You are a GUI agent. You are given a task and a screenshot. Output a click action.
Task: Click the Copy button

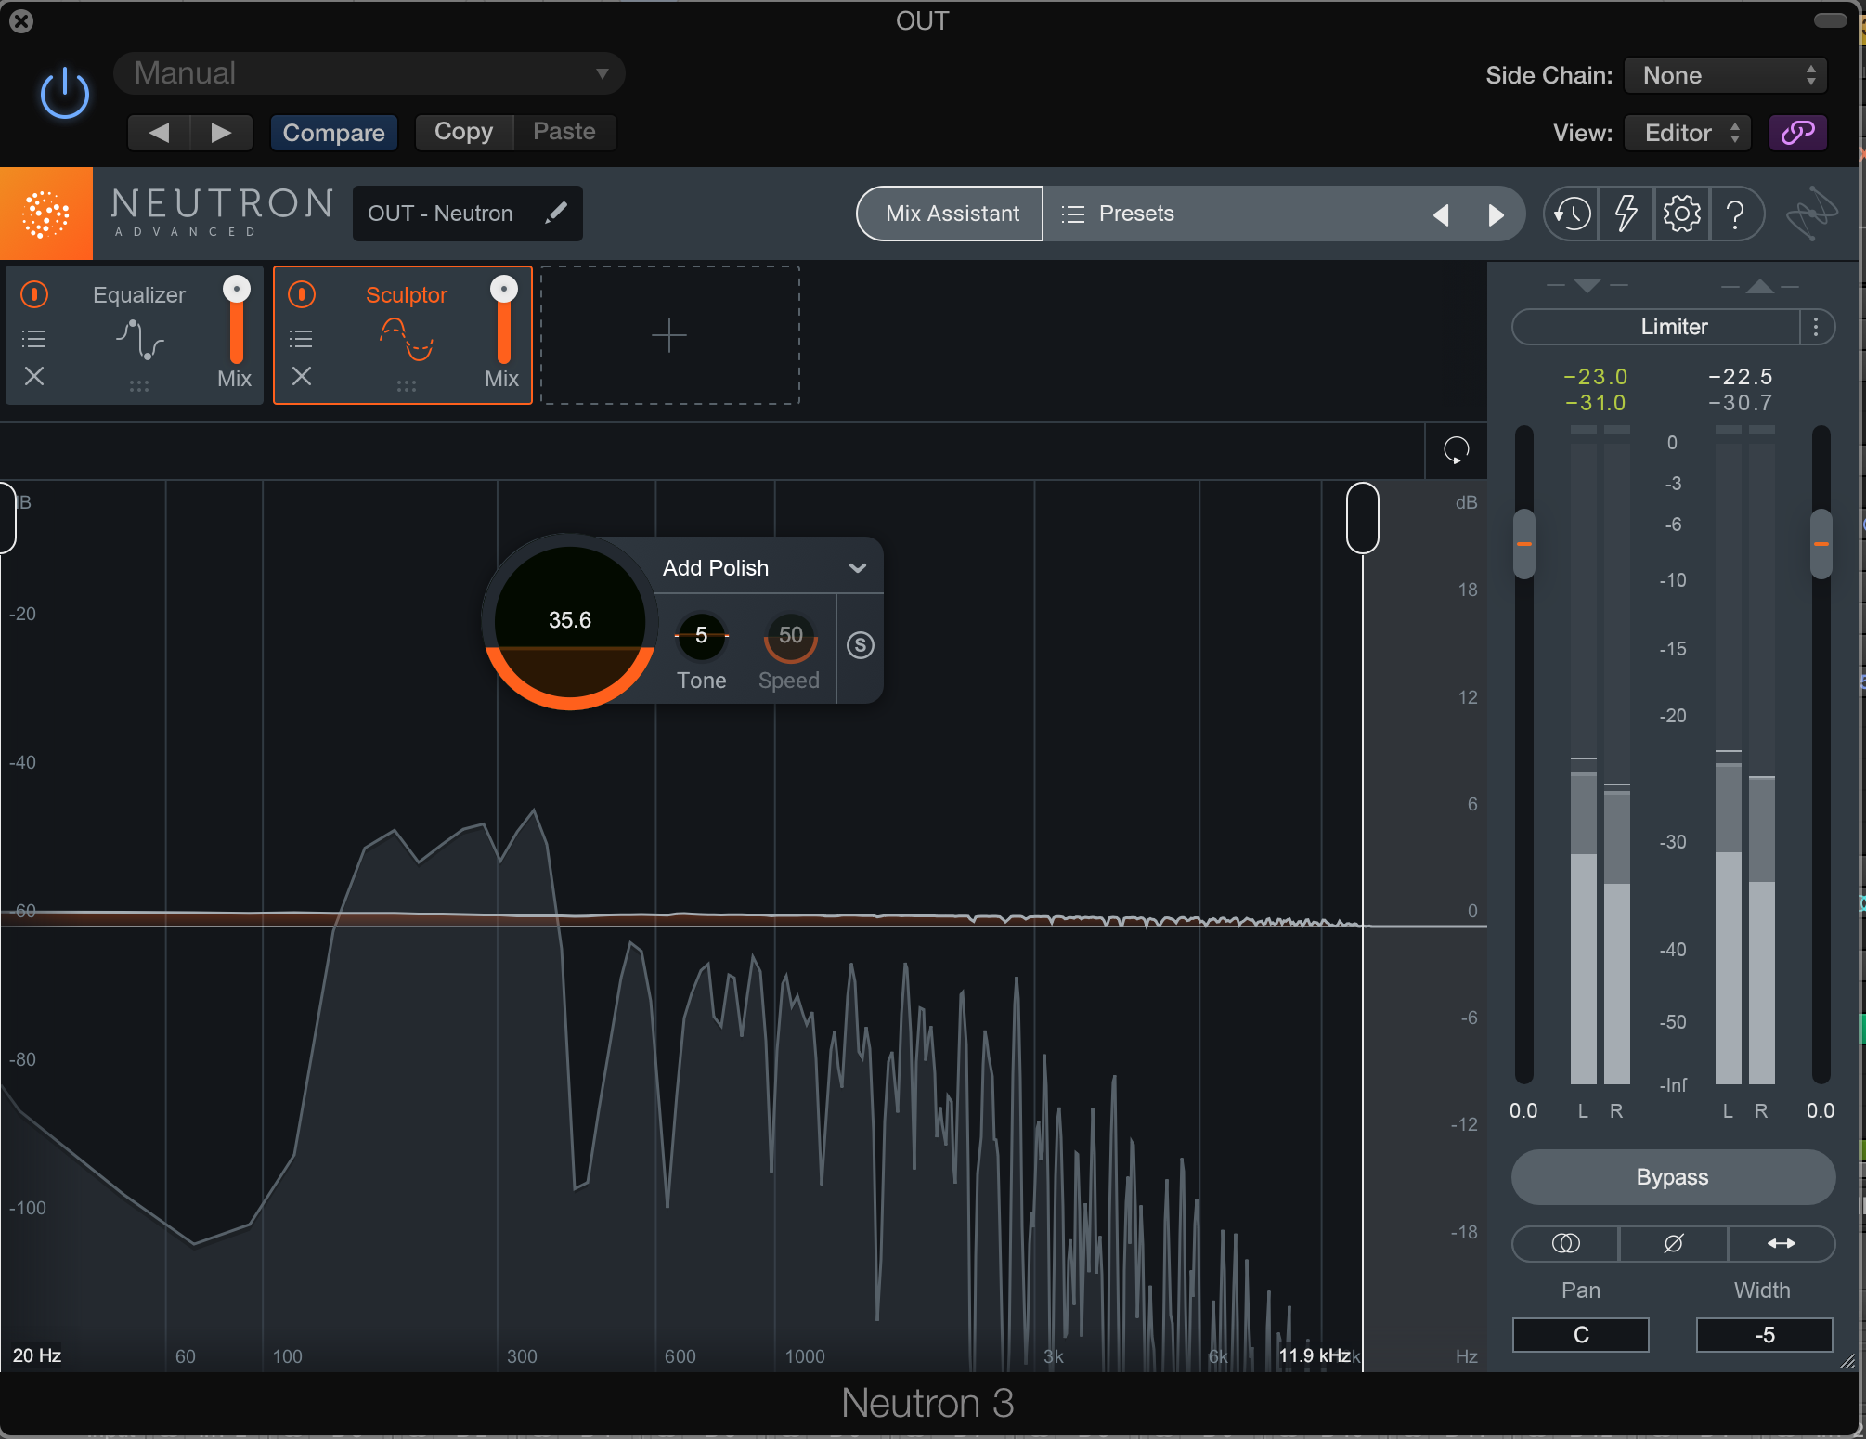click(x=463, y=132)
